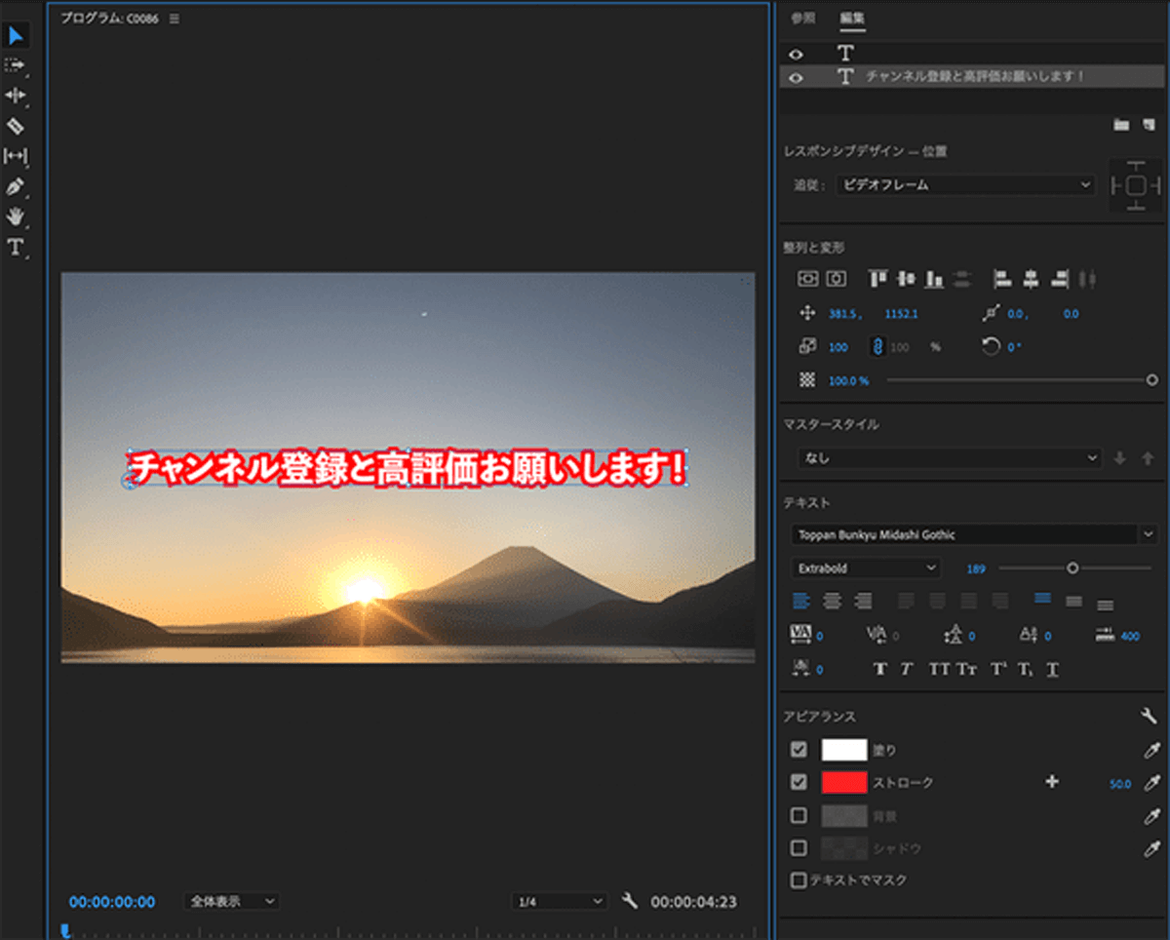The width and height of the screenshot is (1170, 940).
Task: Enable テキストでマスク checkbox
Action: pos(799,881)
